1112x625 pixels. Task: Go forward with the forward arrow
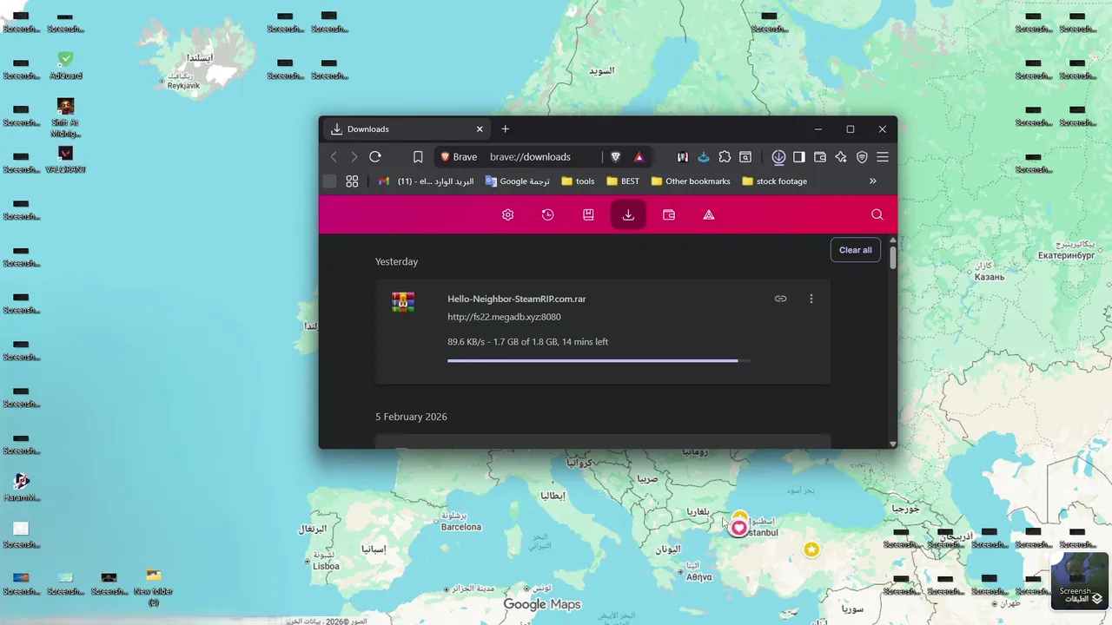354,157
